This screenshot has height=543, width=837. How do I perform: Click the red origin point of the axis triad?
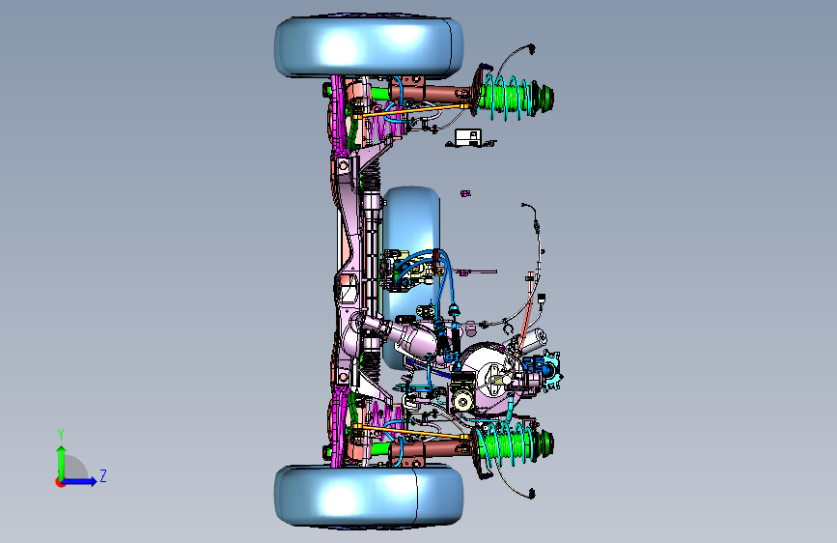[60, 482]
